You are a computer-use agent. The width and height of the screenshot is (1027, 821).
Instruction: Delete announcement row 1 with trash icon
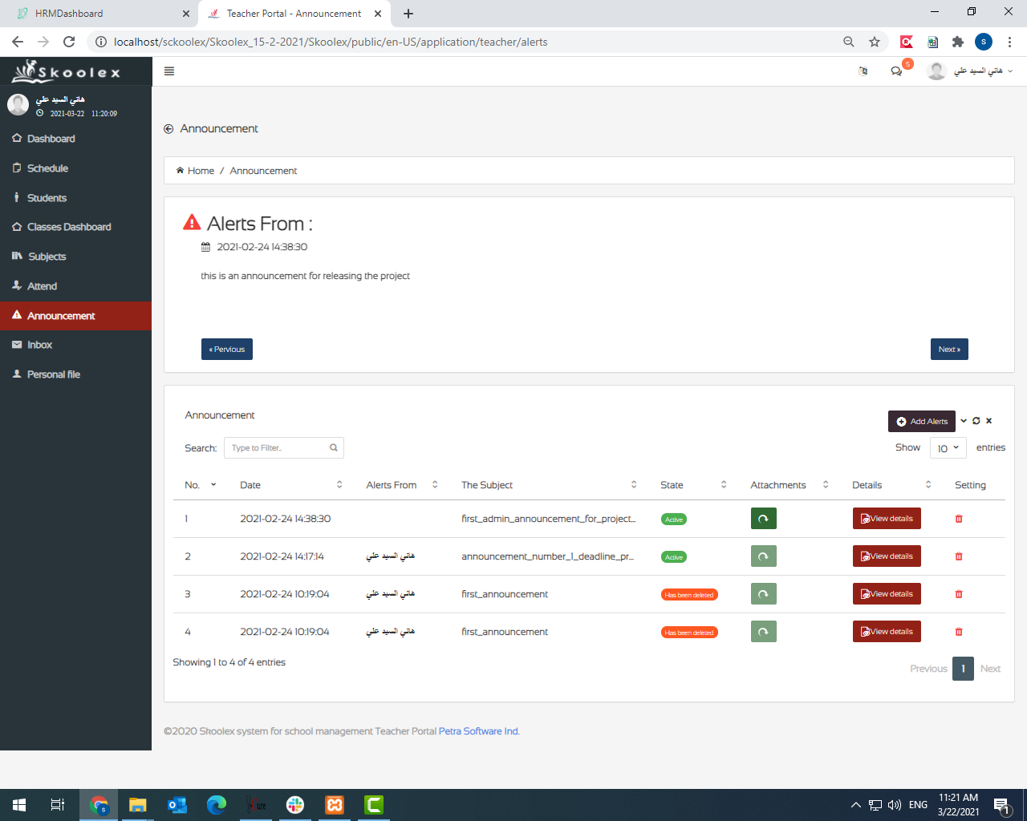[959, 519]
